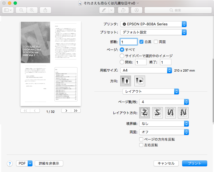Open the 用紙サイズ A4 dropdown

pyautogui.click(x=146, y=70)
